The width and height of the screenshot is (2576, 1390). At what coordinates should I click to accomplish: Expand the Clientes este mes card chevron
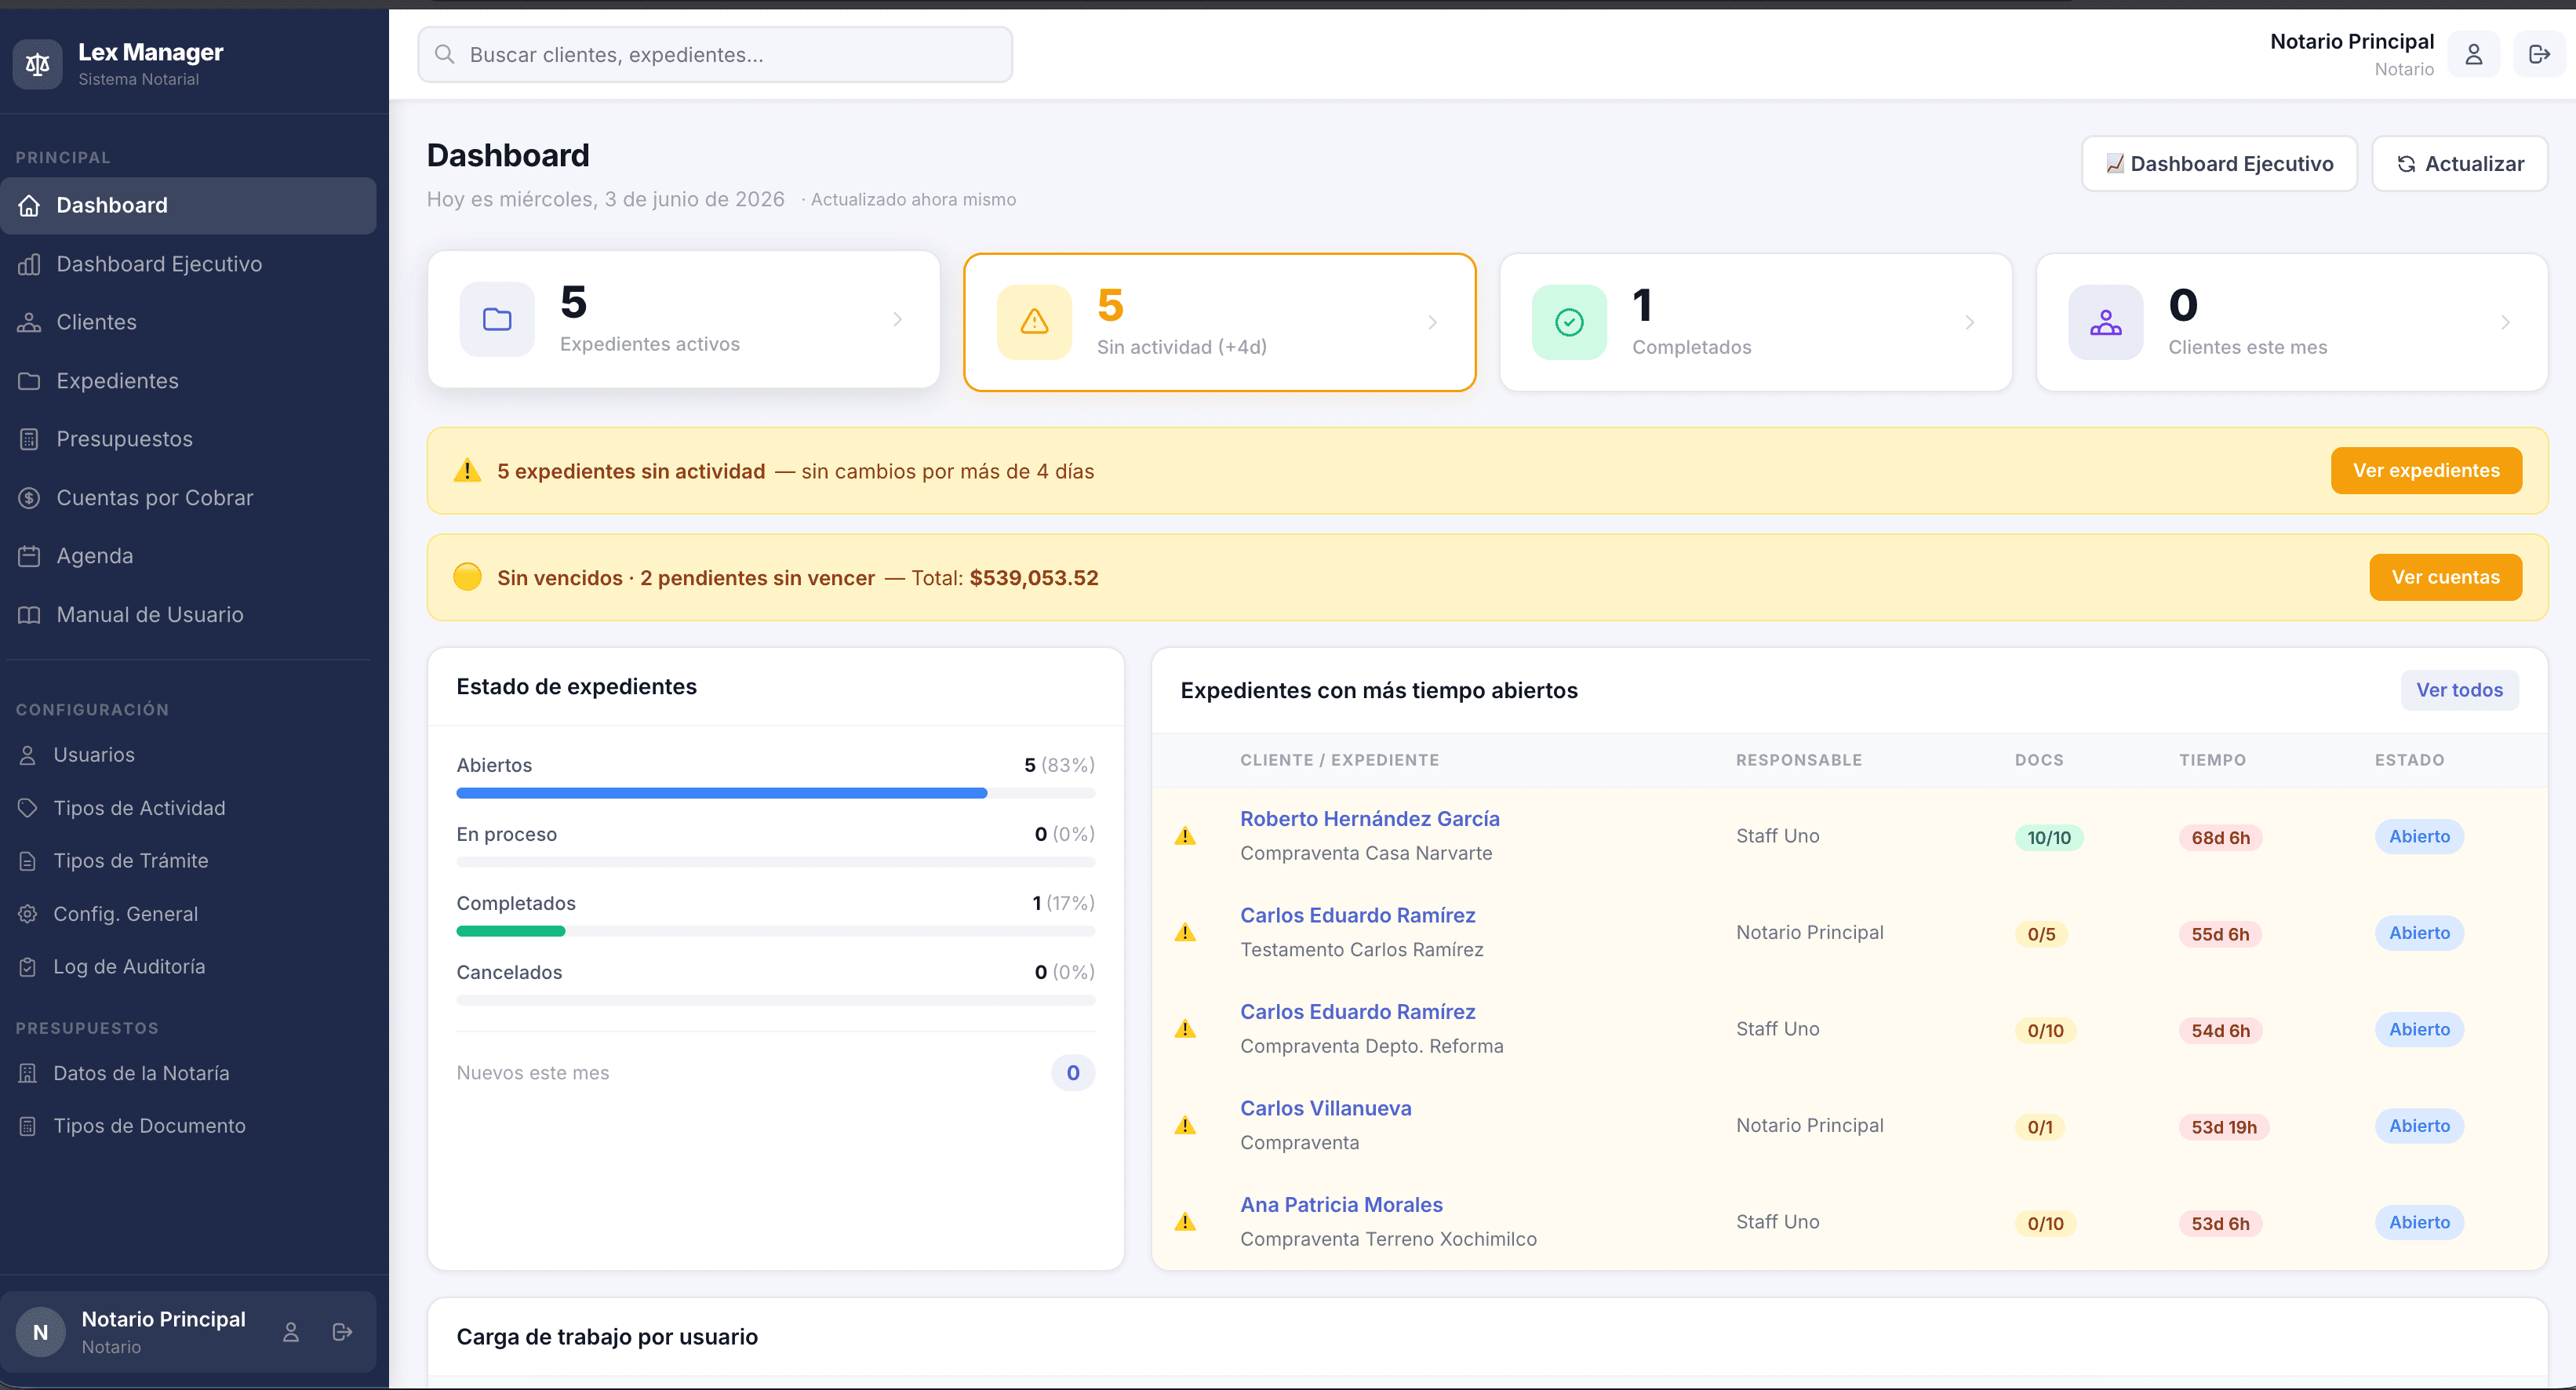pos(2505,322)
